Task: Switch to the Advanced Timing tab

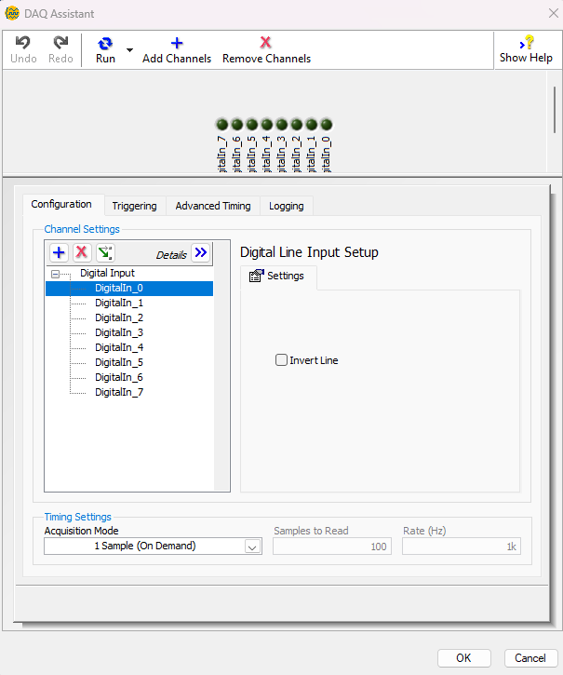Action: [213, 206]
